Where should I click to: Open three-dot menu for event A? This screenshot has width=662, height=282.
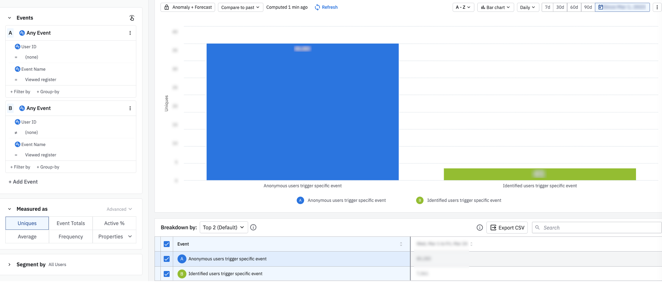[x=130, y=33]
